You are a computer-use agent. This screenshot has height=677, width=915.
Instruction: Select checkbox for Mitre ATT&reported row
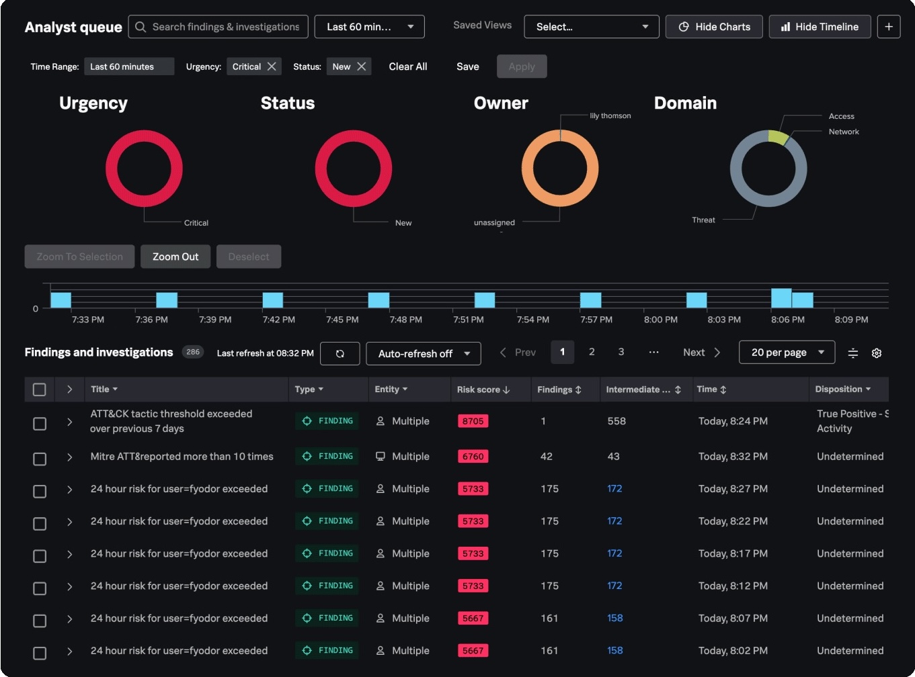tap(40, 459)
